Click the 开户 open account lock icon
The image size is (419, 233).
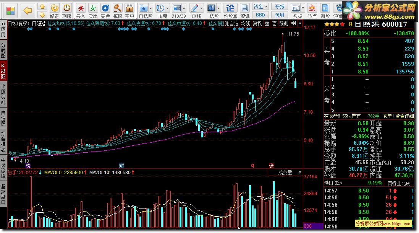(x=129, y=11)
